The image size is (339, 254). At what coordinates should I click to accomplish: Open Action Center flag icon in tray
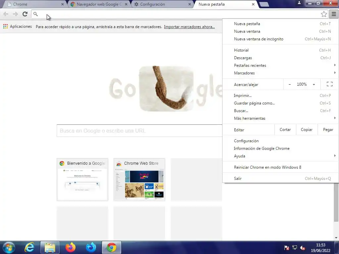(287, 248)
